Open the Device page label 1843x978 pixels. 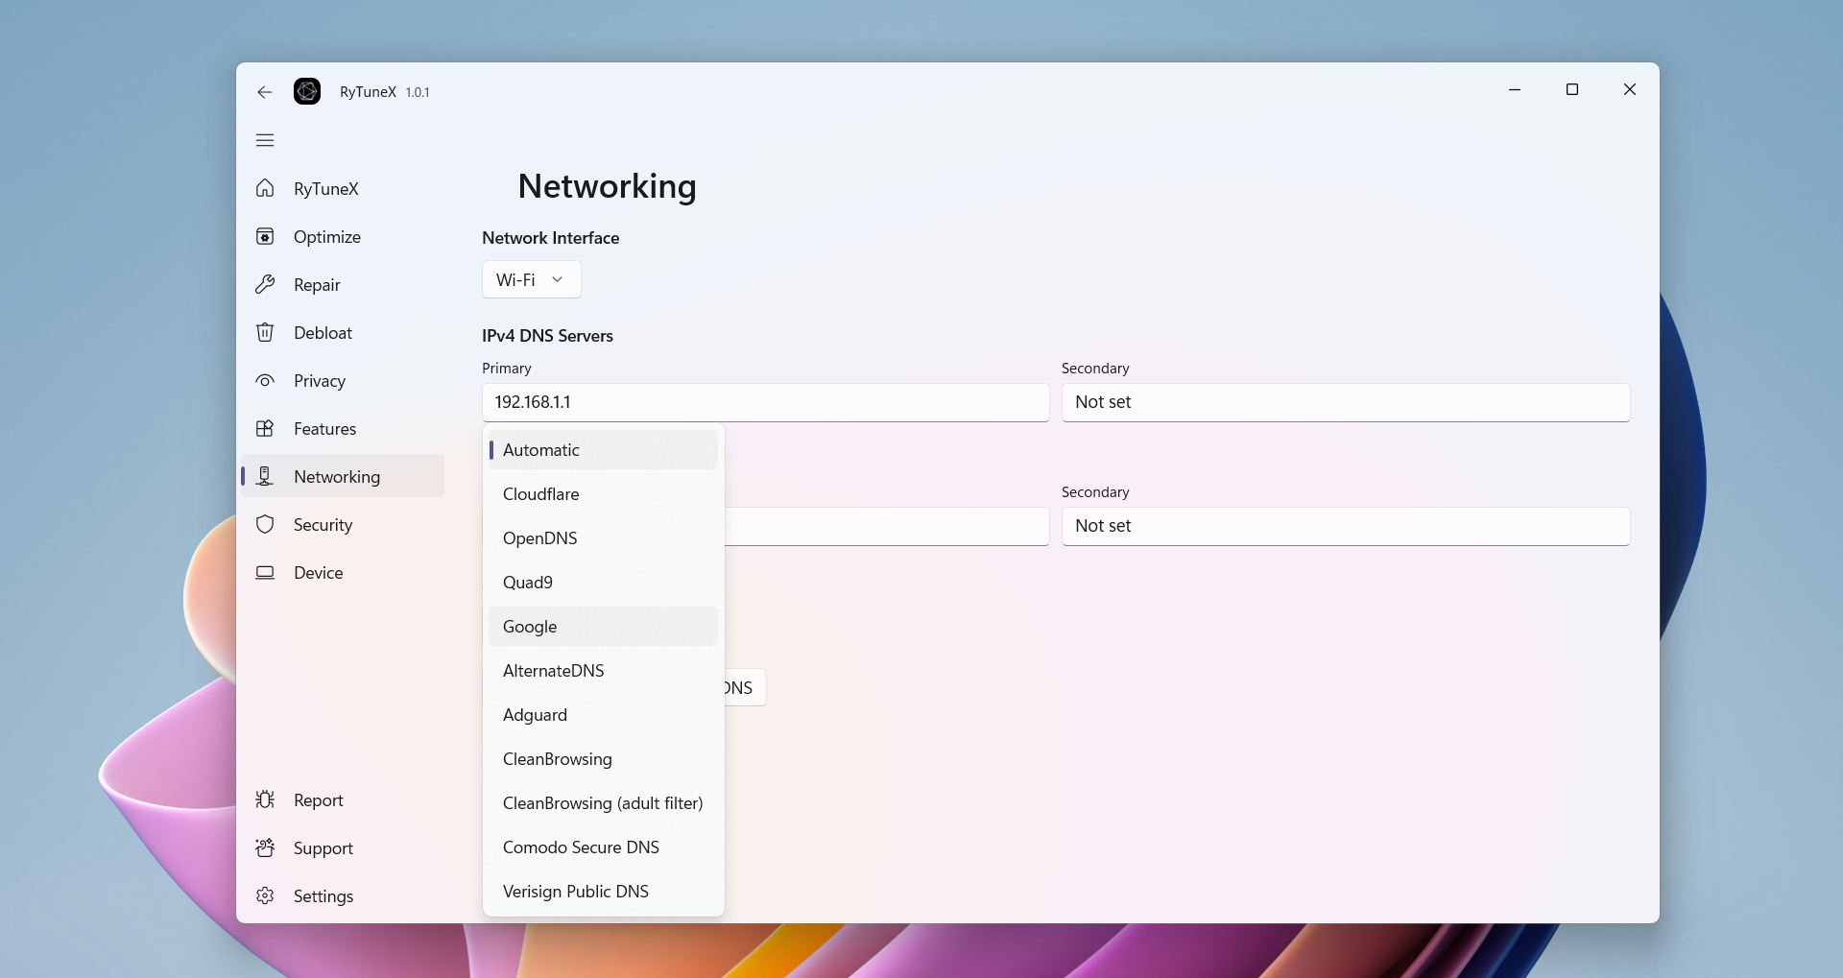pos(318,573)
